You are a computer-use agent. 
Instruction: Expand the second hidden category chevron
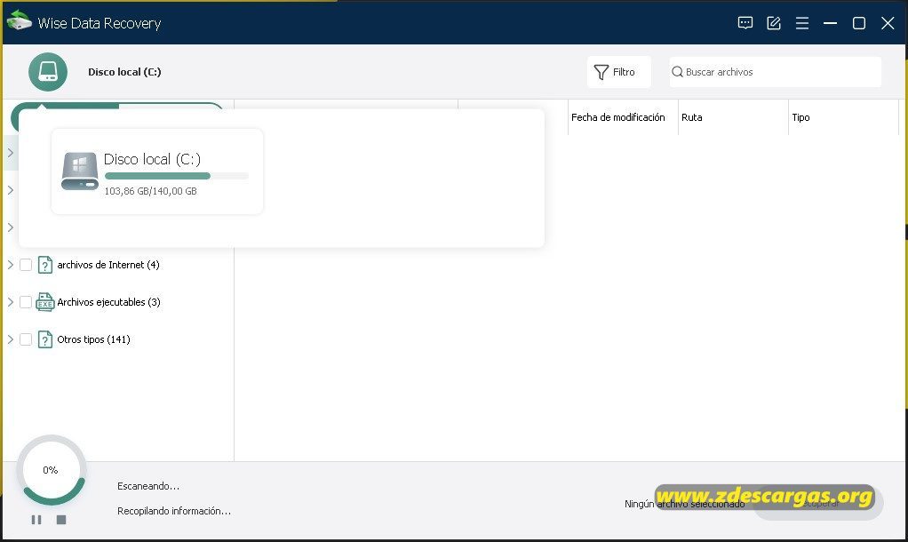pos(10,190)
